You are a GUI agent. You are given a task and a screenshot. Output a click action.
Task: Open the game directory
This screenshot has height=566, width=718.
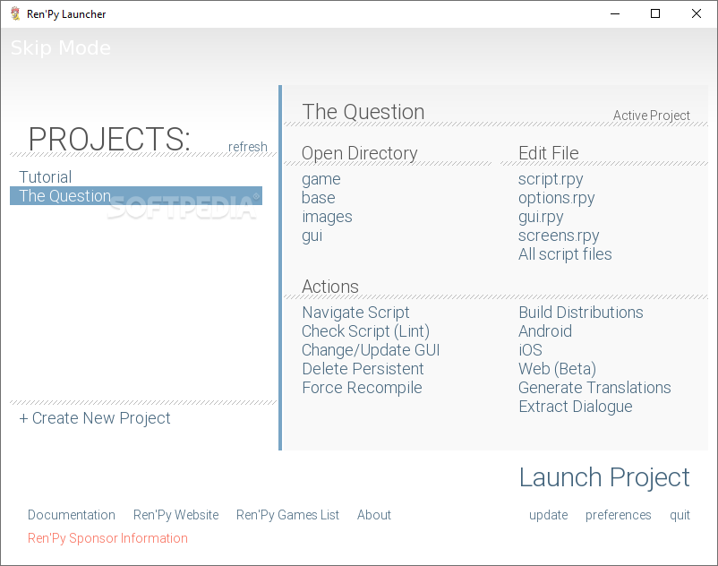coord(321,179)
